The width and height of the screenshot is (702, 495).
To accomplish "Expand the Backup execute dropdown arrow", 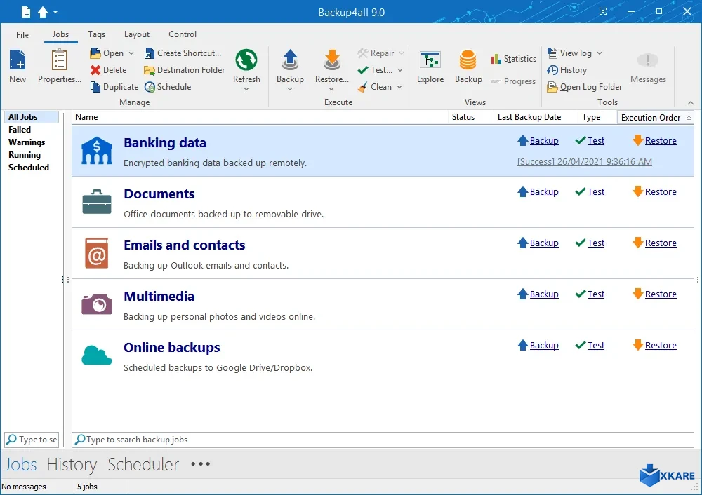I will [x=290, y=89].
